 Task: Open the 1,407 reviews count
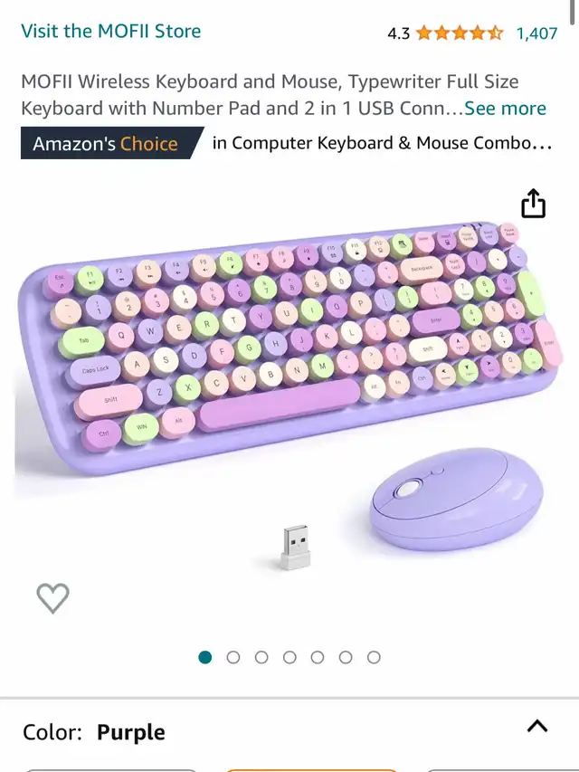[x=536, y=33]
